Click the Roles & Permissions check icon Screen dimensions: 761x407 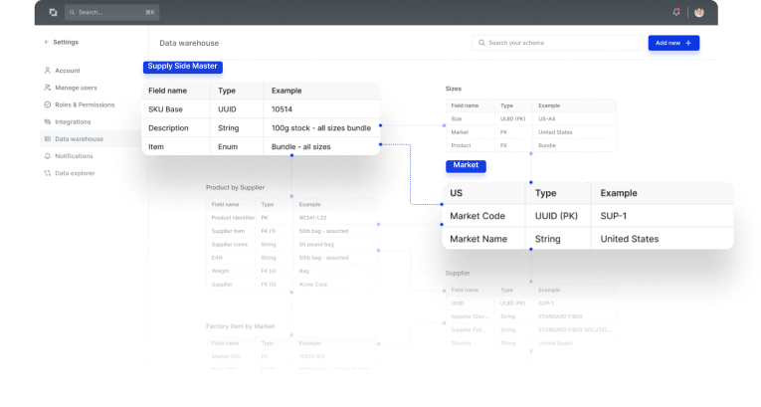pos(47,104)
